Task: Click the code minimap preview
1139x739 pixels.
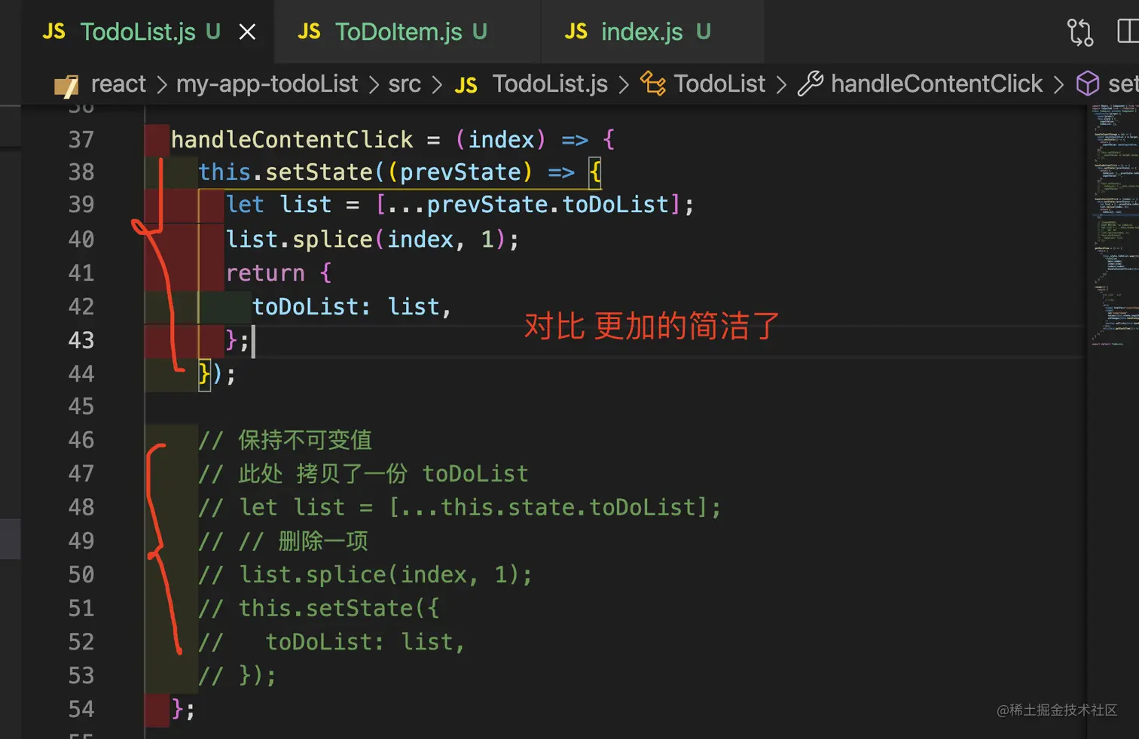Action: (x=1113, y=226)
